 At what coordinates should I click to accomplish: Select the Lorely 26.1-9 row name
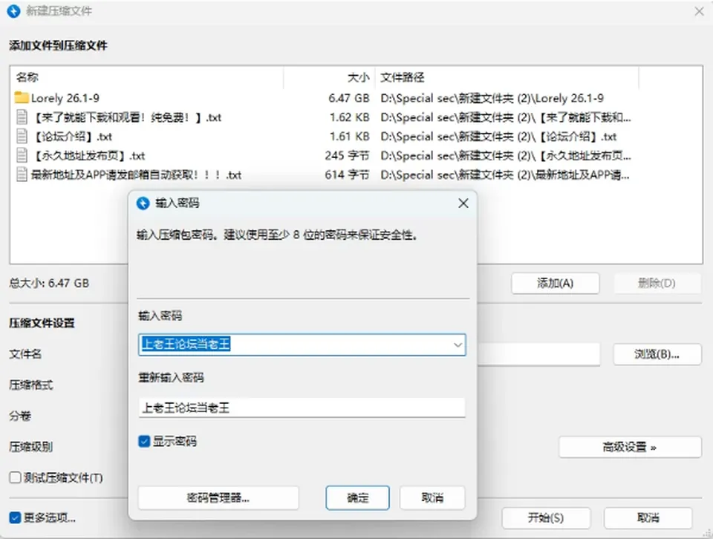65,98
